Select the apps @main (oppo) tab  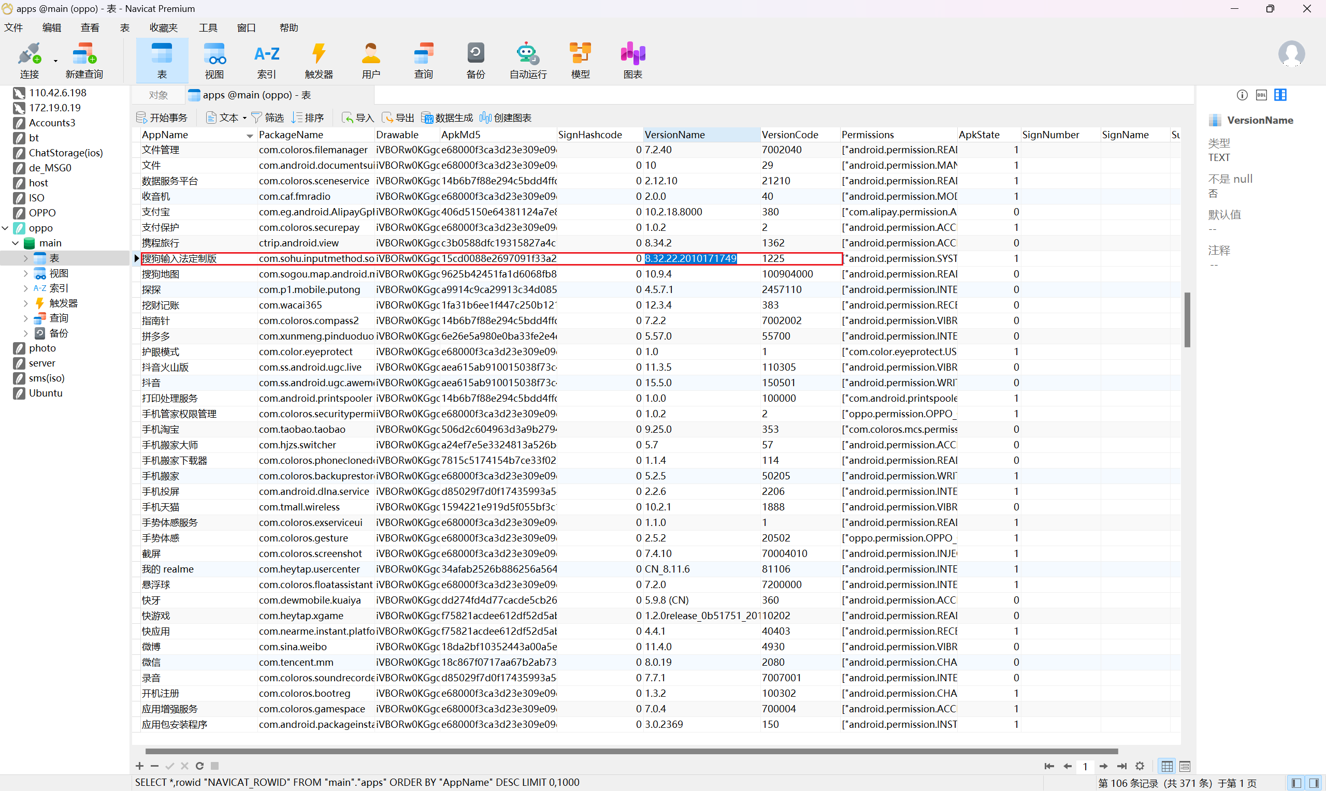279,95
